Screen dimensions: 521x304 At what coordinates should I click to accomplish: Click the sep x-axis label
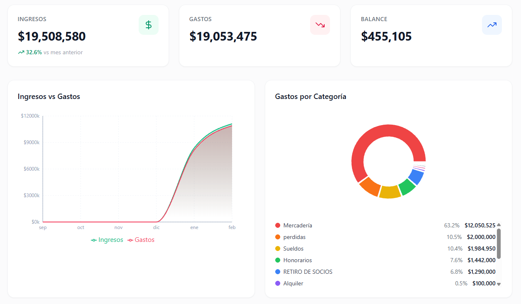[43, 227]
